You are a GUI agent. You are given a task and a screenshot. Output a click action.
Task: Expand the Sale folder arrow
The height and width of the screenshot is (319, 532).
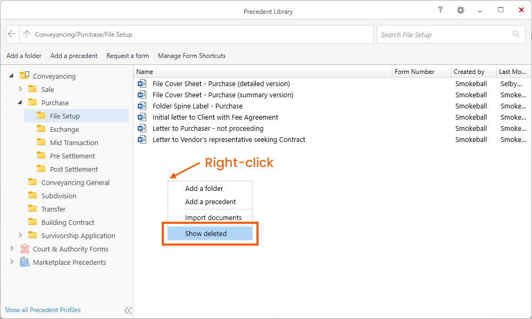pyautogui.click(x=21, y=89)
